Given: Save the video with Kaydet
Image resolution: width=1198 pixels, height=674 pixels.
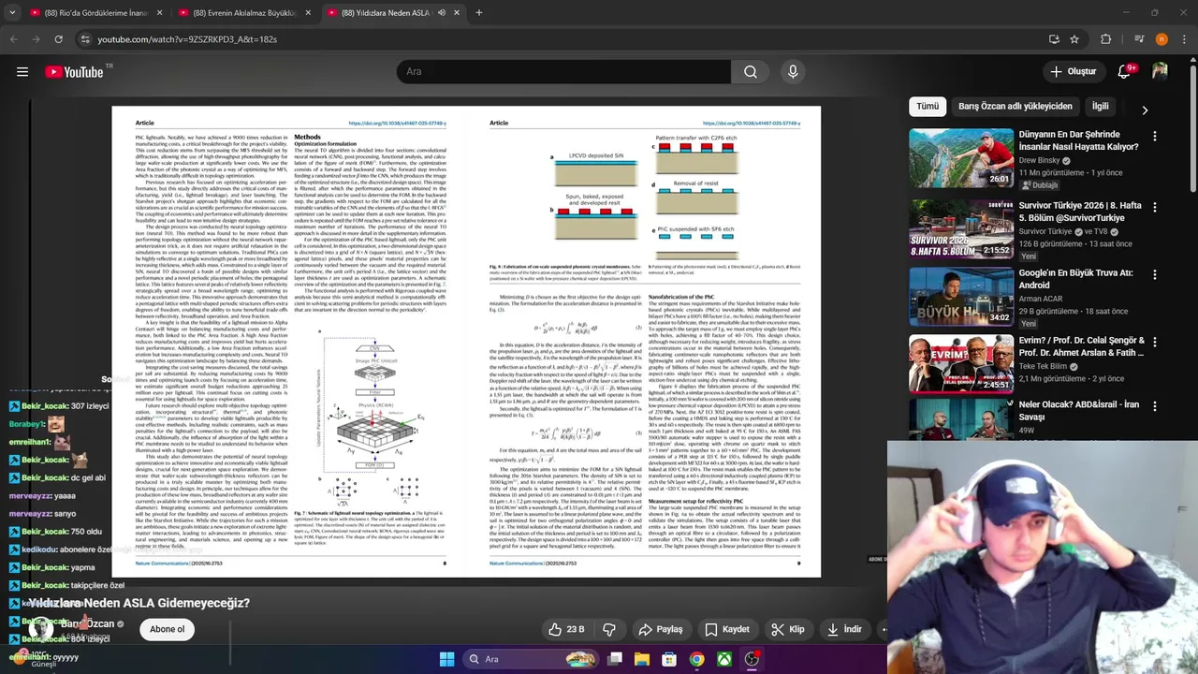Looking at the screenshot, I should coord(727,629).
